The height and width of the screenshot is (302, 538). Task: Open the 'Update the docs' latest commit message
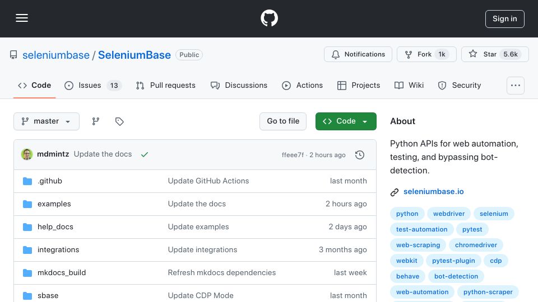pyautogui.click(x=103, y=154)
